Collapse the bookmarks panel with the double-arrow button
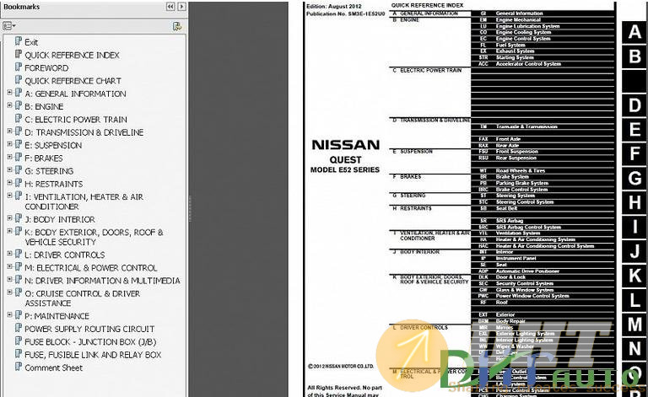The width and height of the screenshot is (648, 397). [x=170, y=7]
